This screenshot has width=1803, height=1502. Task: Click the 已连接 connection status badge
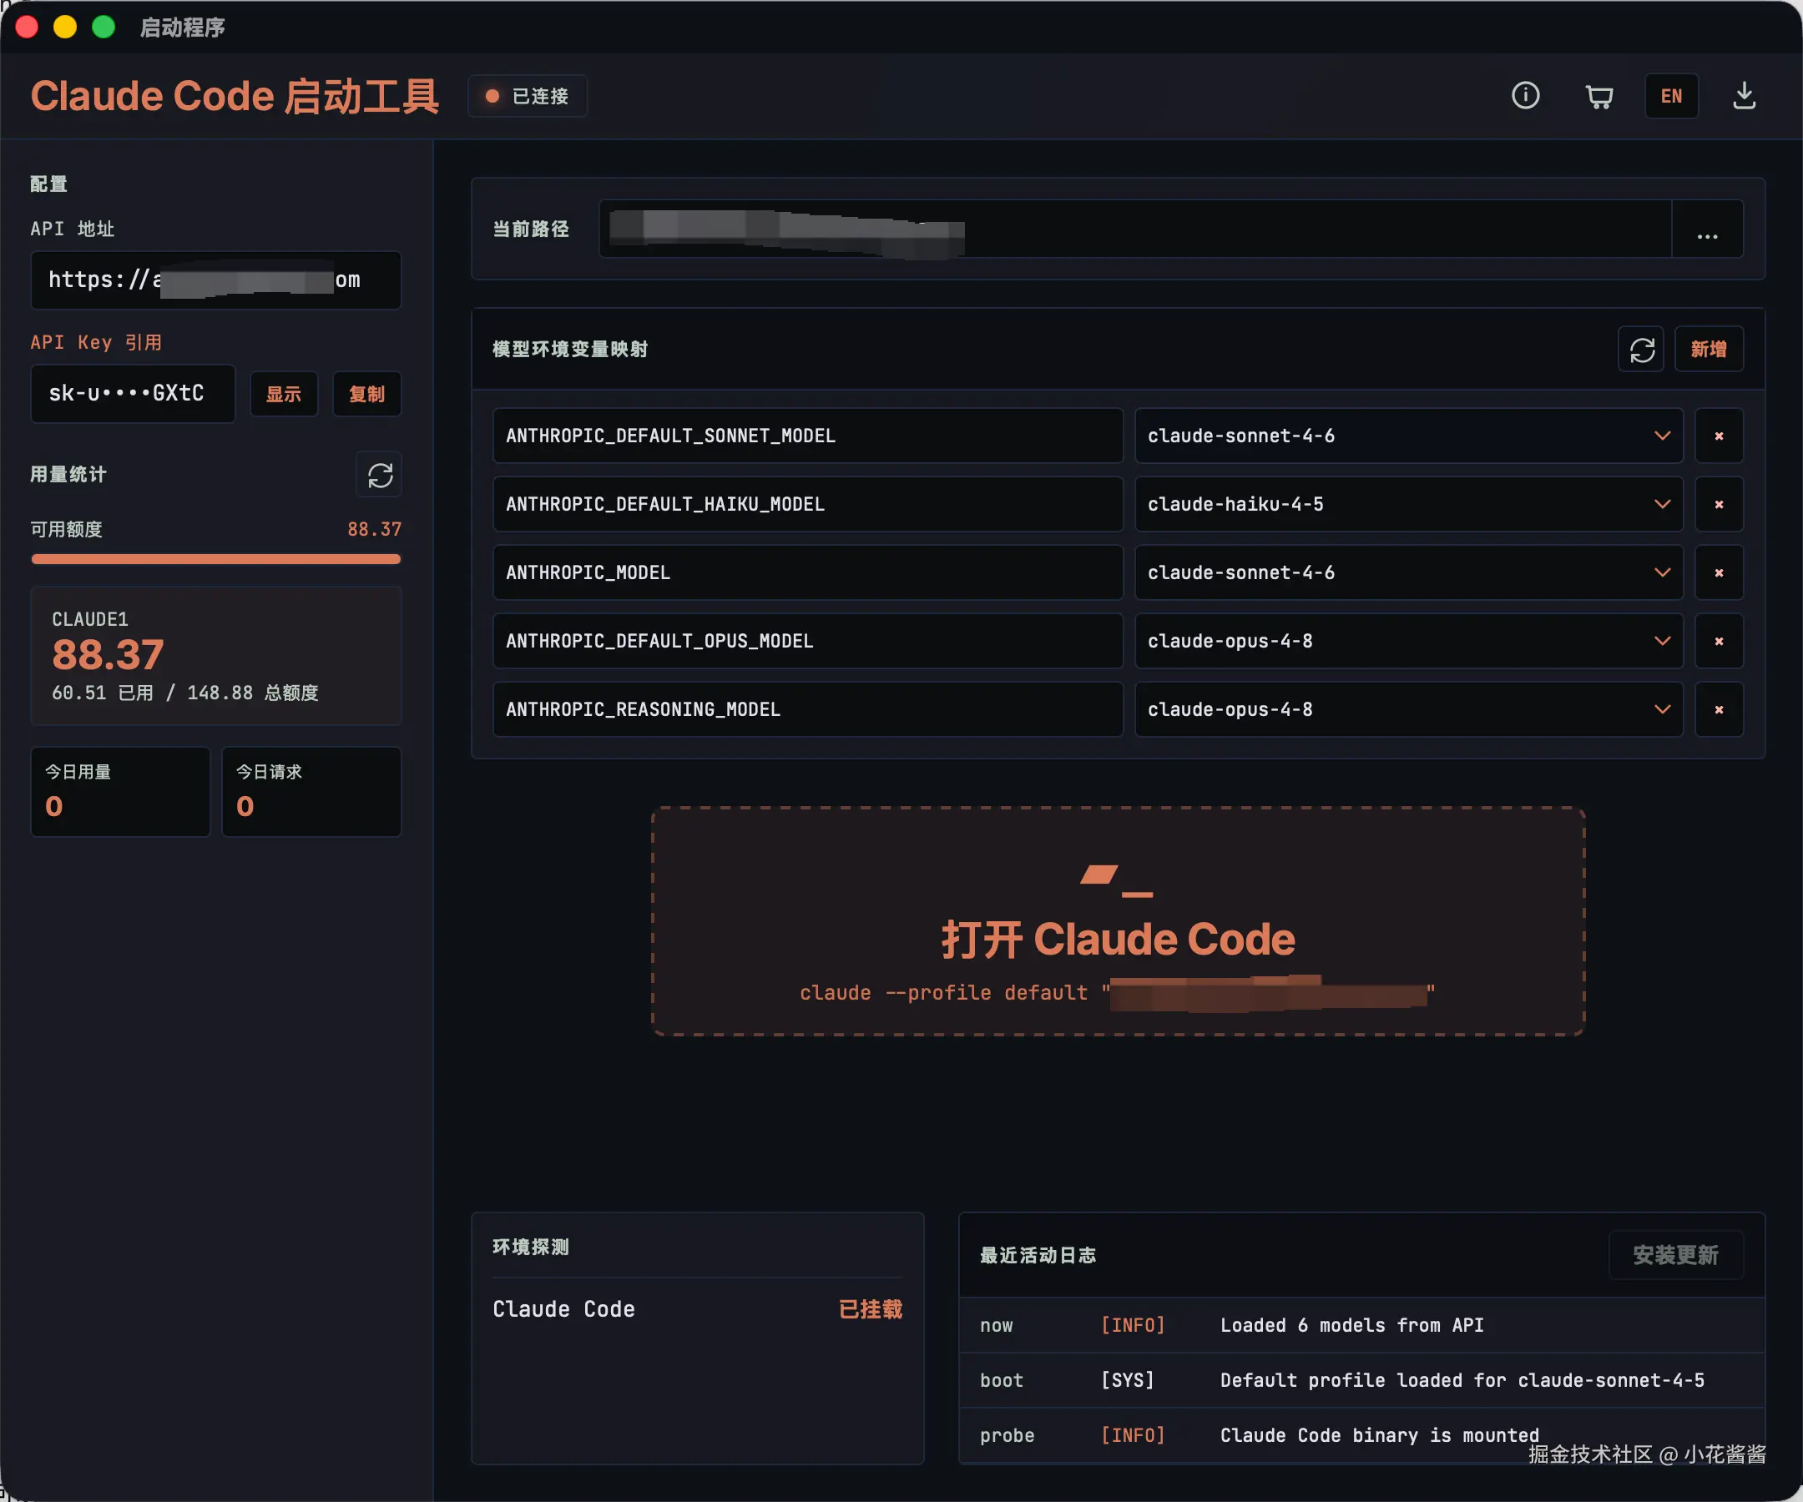pyautogui.click(x=528, y=96)
